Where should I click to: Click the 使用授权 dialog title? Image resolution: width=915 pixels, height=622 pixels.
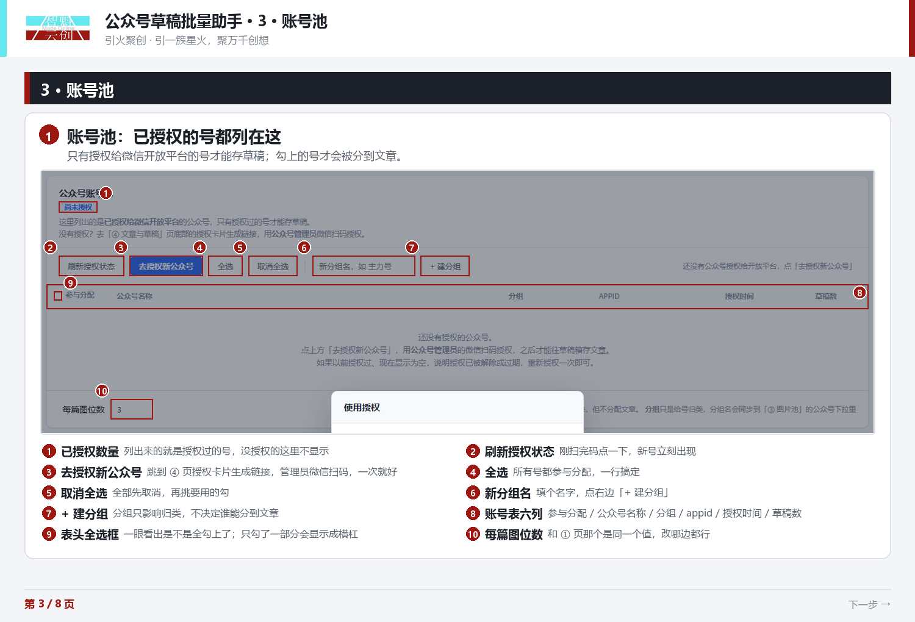tap(362, 407)
